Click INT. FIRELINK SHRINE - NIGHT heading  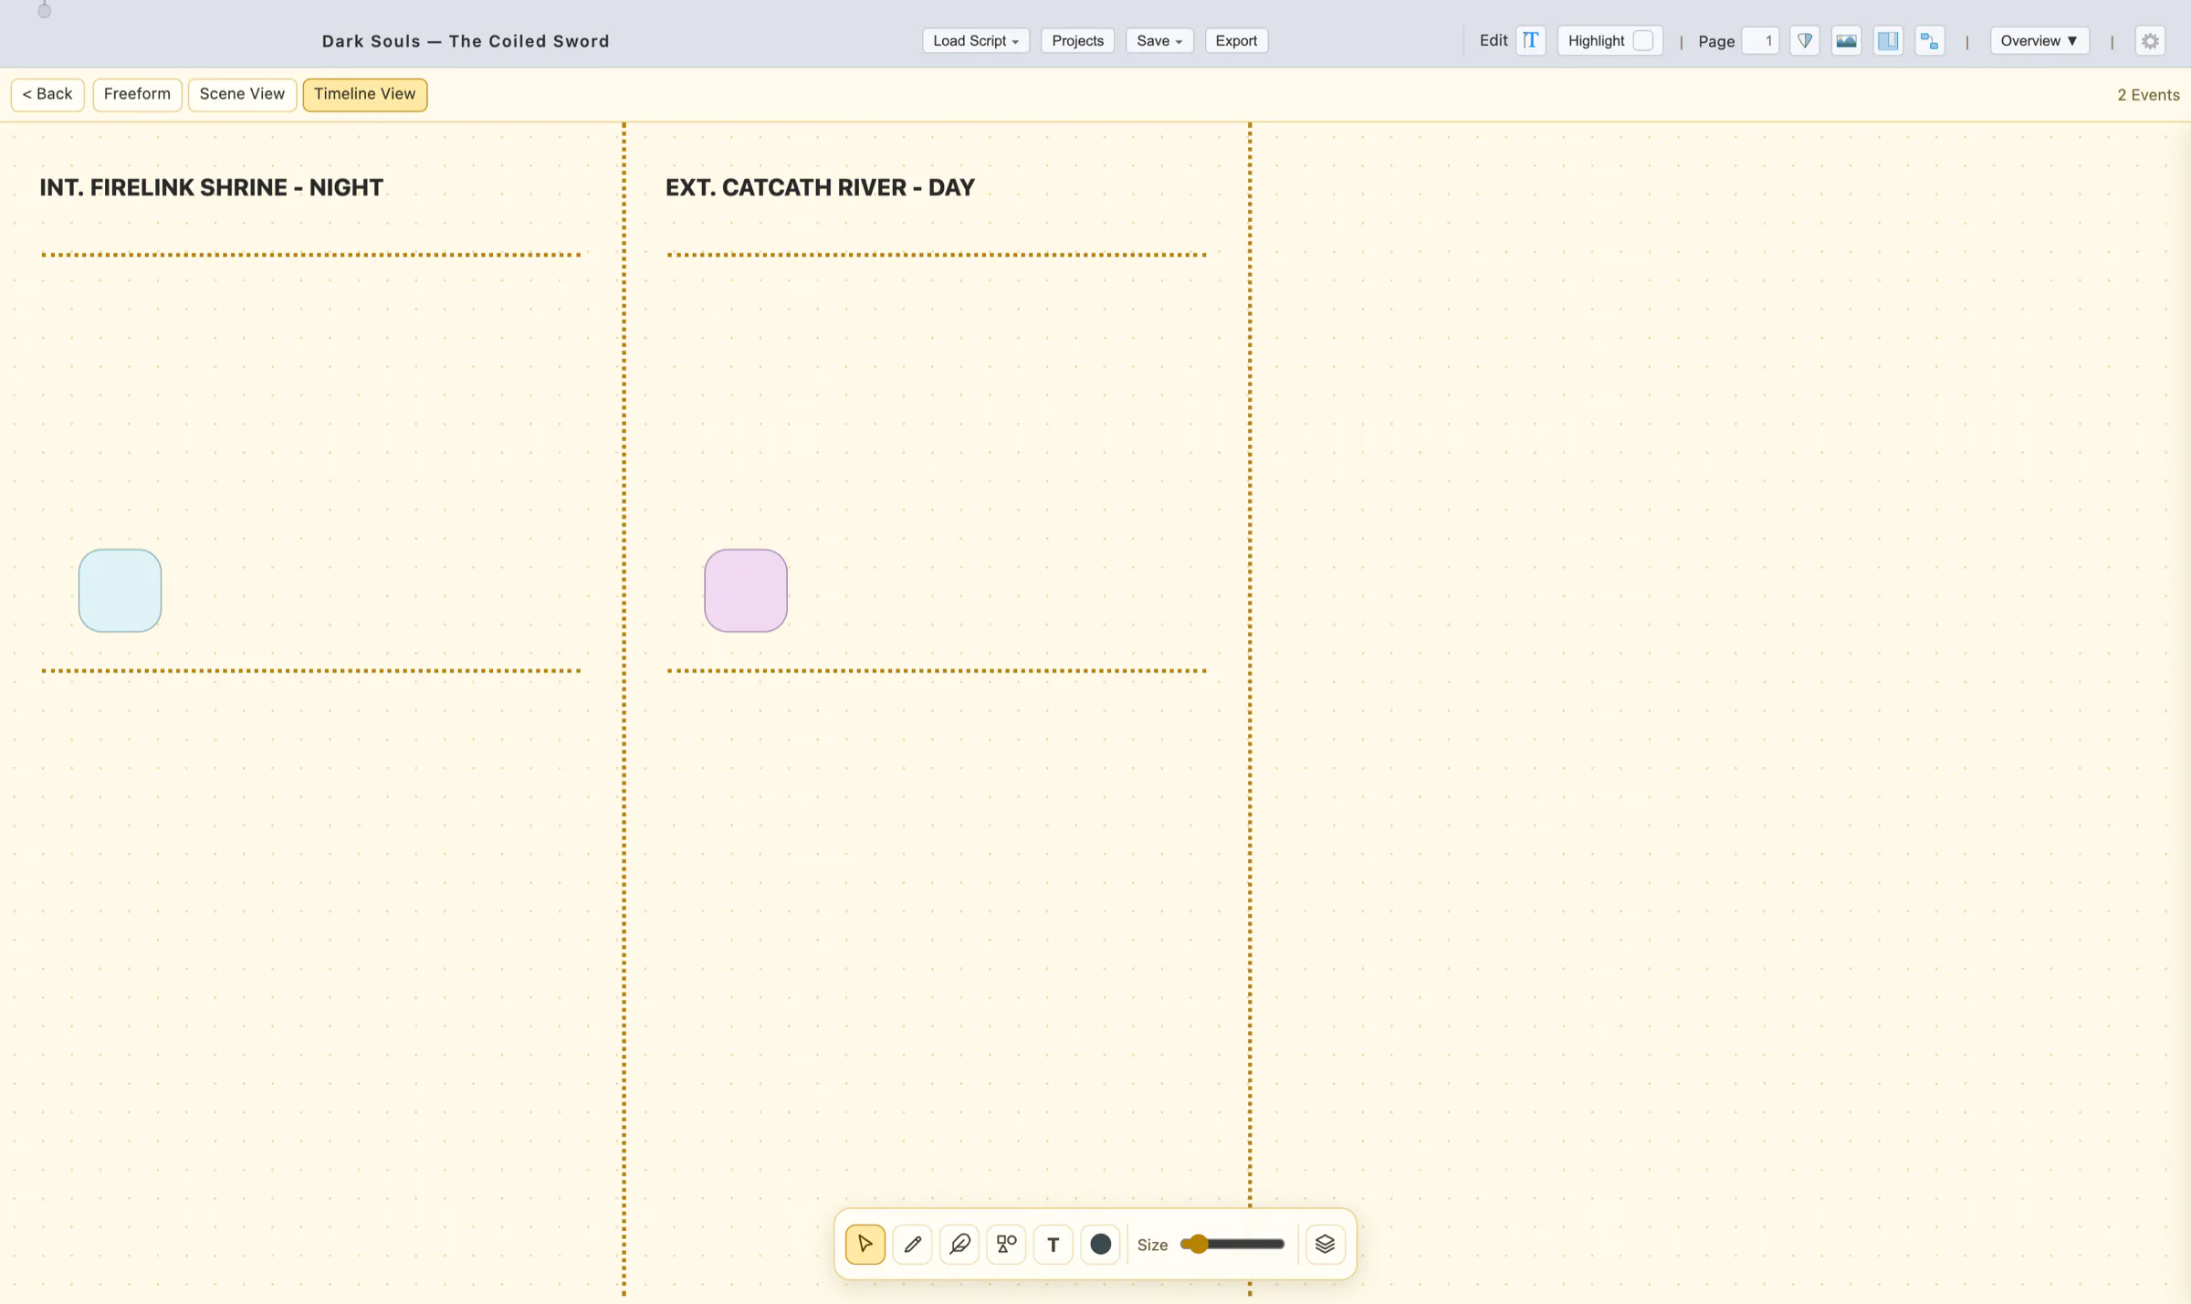(212, 187)
